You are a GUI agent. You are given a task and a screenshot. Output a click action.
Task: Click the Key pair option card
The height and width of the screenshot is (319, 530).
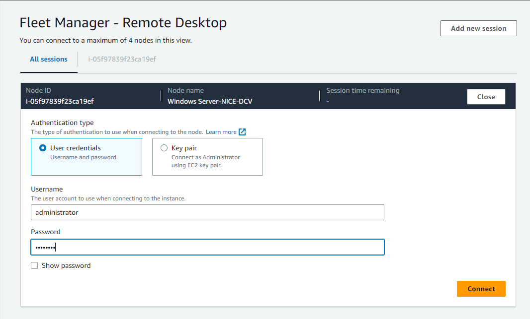click(x=207, y=157)
